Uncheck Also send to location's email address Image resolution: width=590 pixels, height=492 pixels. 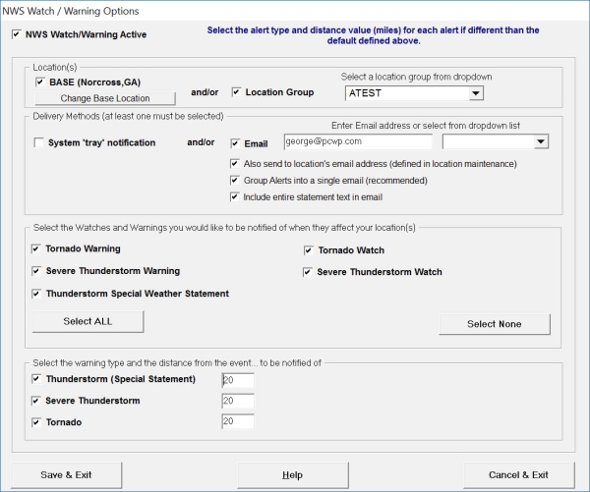(x=235, y=164)
